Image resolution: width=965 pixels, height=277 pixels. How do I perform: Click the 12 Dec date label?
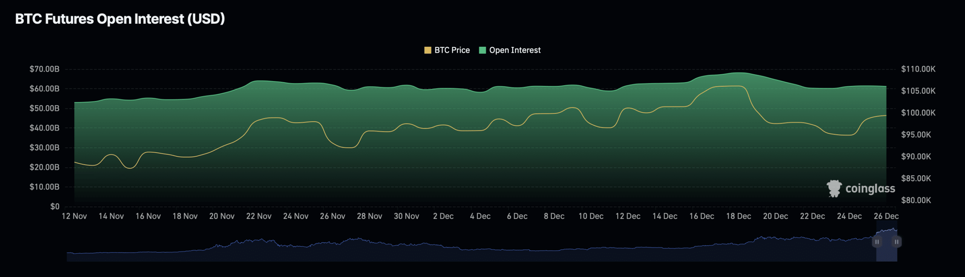628,216
